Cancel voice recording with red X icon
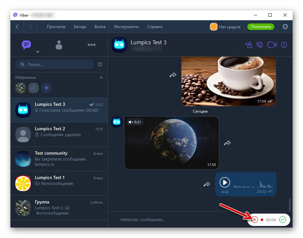 pyautogui.click(x=255, y=220)
